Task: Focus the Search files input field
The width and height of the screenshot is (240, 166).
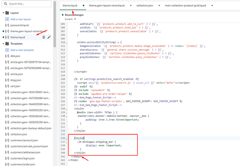Action: coord(26,4)
